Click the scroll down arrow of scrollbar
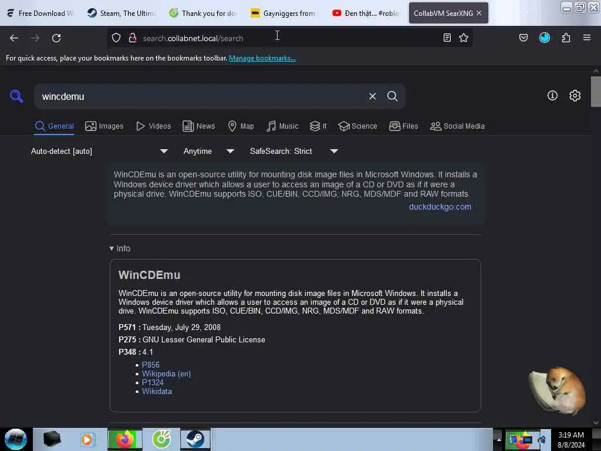Screen dimensions: 601x451 click(596, 423)
